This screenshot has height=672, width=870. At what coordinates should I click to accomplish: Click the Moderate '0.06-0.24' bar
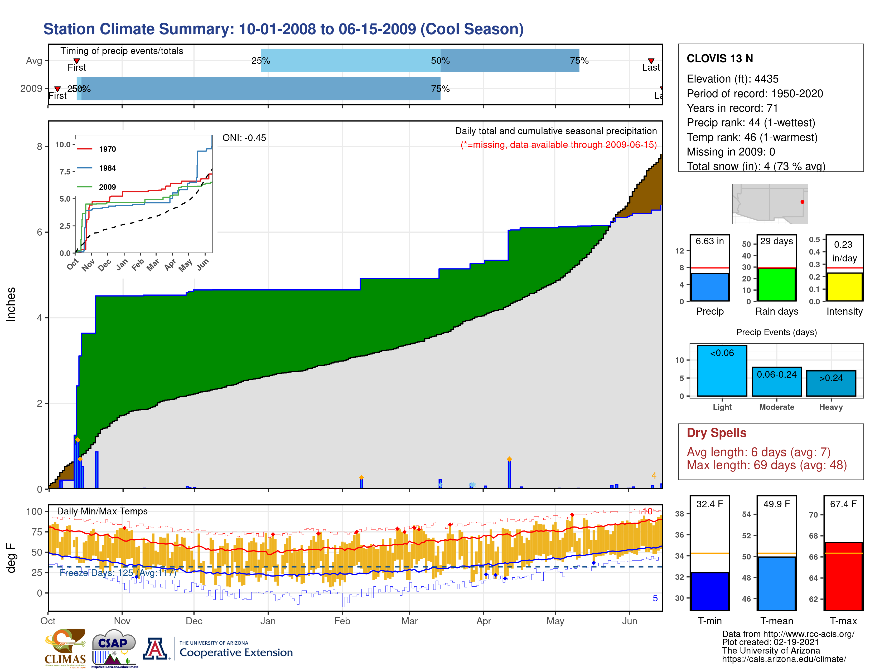pos(776,381)
